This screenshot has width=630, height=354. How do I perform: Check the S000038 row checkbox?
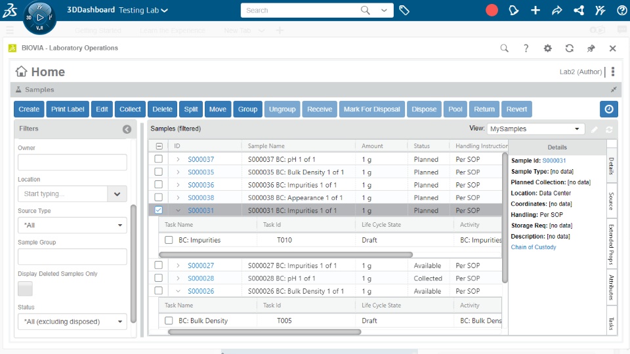click(159, 197)
